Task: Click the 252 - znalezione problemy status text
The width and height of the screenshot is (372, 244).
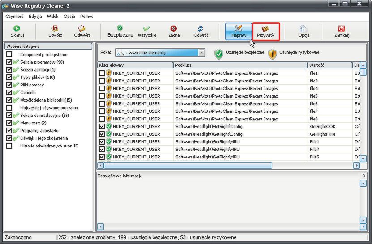Action: click(87, 237)
